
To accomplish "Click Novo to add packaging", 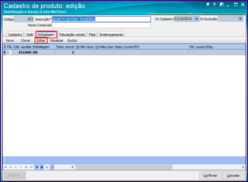I will 10,41.
